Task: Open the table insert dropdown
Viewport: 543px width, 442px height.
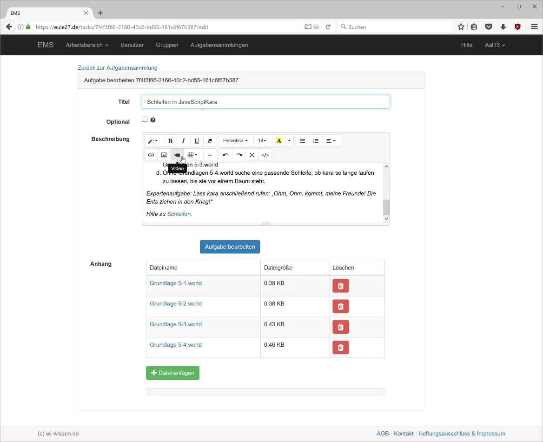Action: pos(192,155)
